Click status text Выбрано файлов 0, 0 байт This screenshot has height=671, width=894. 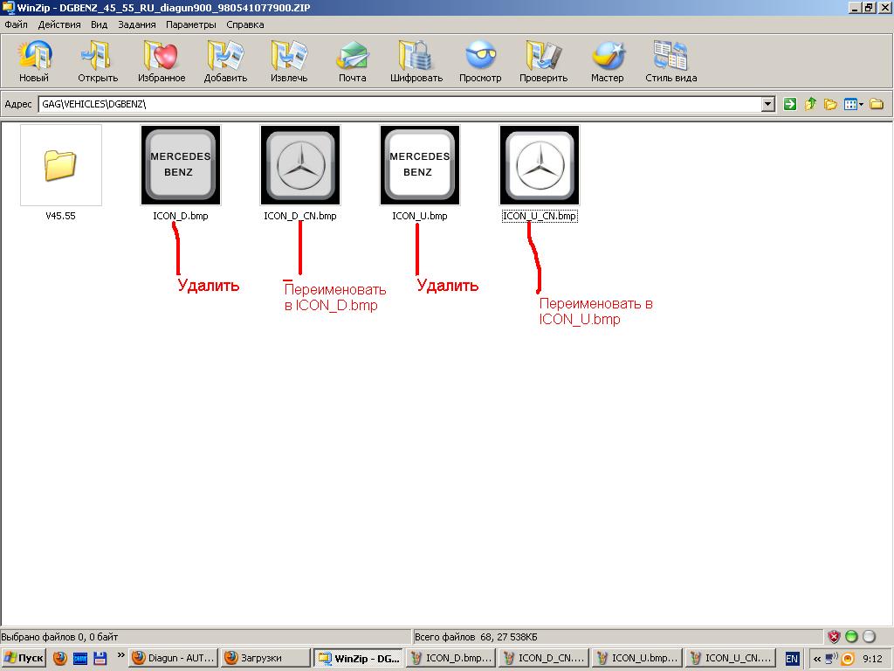tap(60, 637)
